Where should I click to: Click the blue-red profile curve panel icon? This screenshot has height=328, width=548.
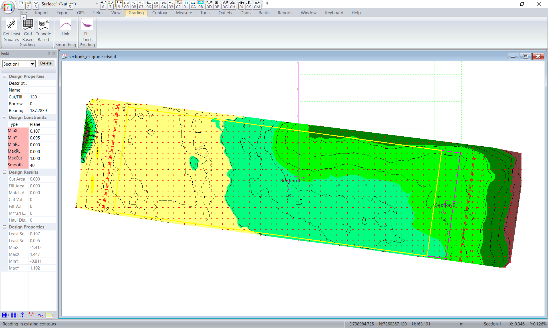point(40,315)
